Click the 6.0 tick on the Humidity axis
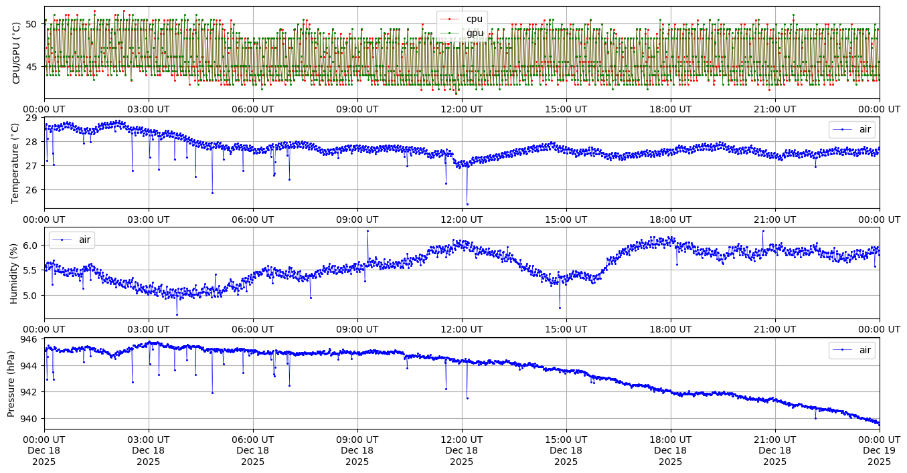This screenshot has width=907, height=473. (x=29, y=246)
